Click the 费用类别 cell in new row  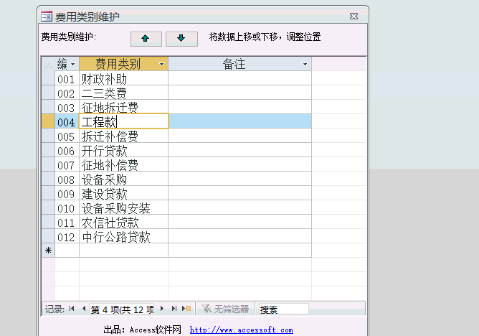(x=123, y=251)
